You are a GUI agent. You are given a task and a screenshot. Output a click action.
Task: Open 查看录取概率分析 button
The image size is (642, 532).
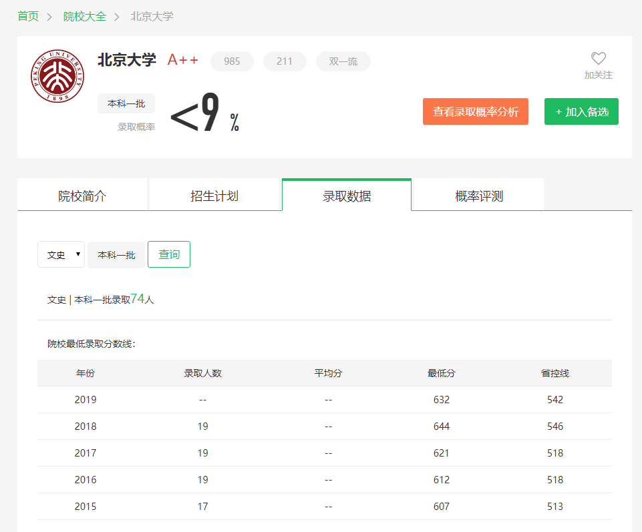[x=476, y=111]
